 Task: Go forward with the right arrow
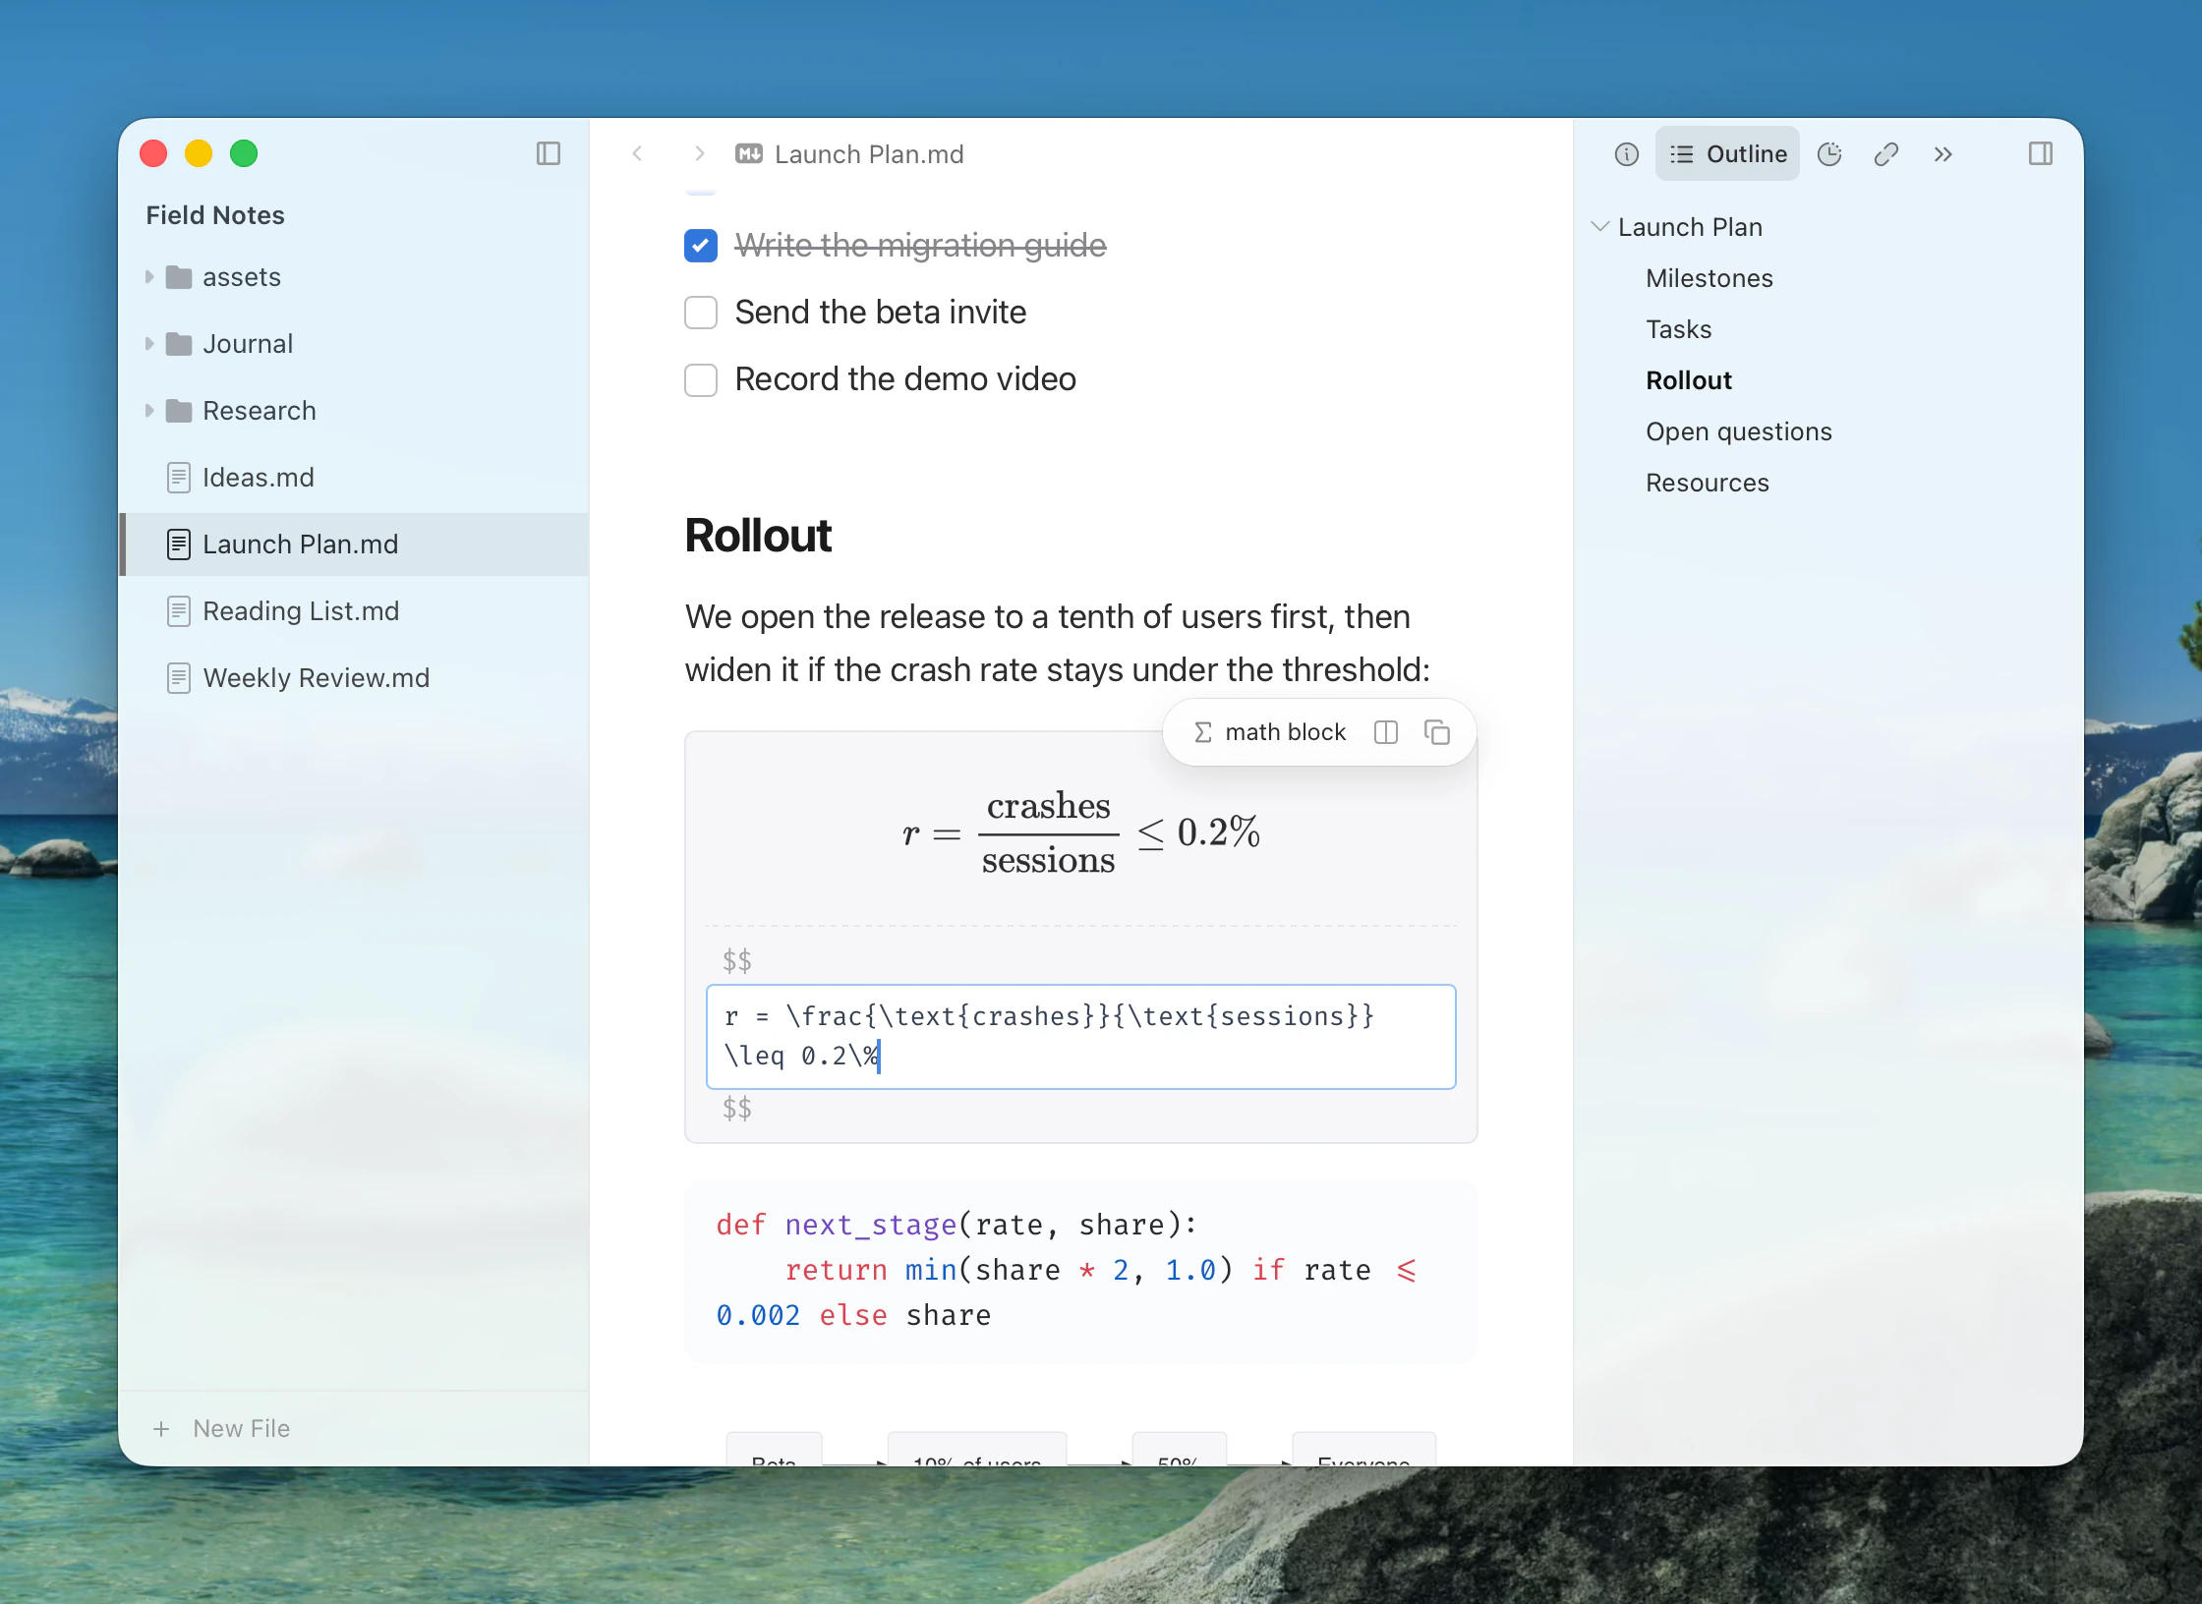coord(699,153)
